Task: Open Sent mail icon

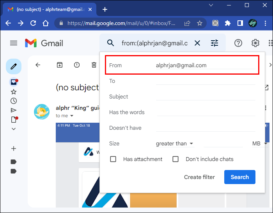Action: point(14,110)
